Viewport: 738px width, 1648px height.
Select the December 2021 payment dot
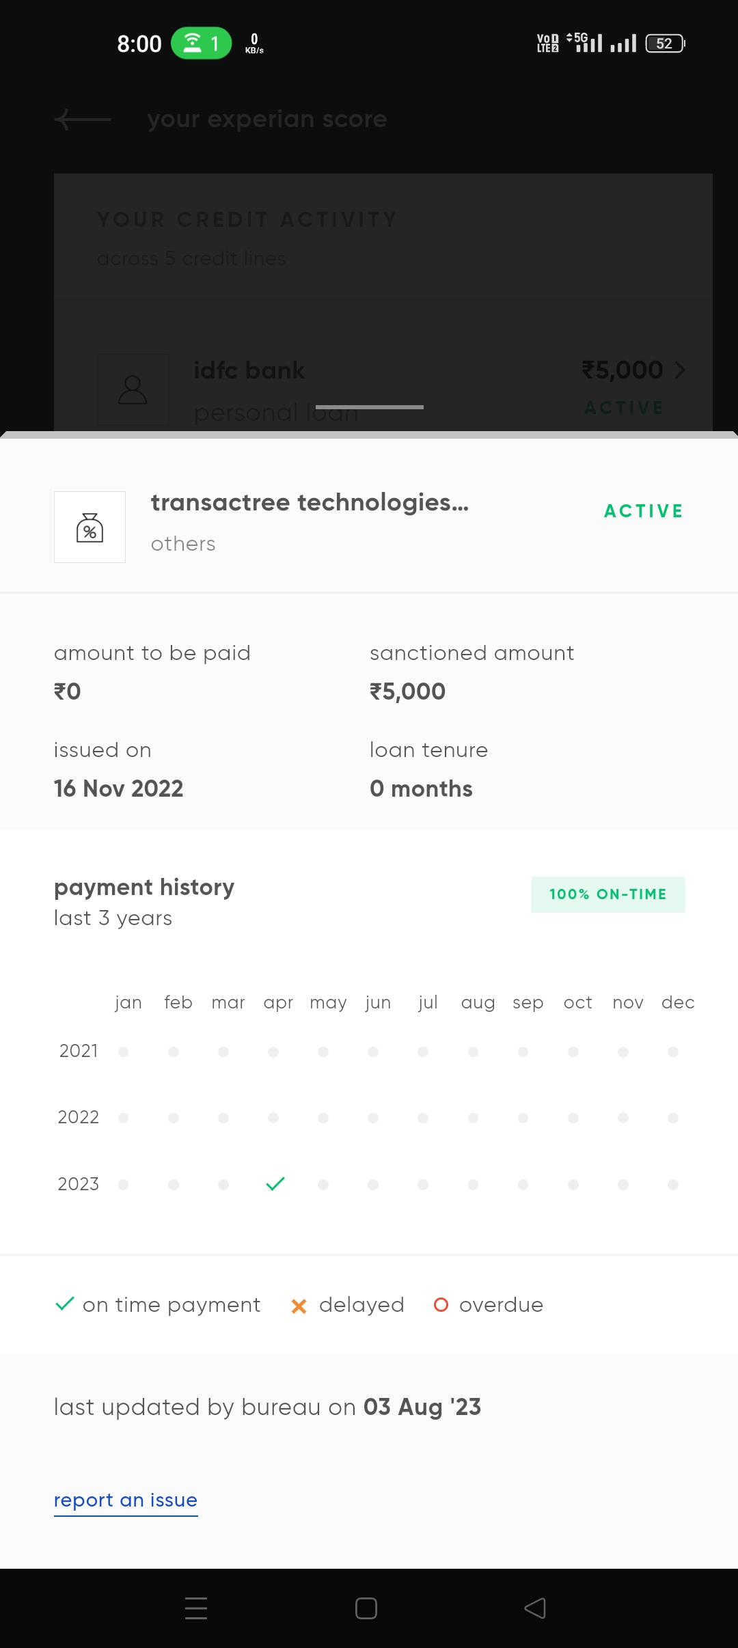673,1052
